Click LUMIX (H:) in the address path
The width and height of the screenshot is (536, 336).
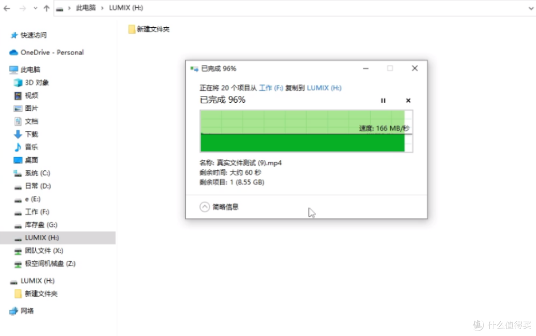point(126,8)
